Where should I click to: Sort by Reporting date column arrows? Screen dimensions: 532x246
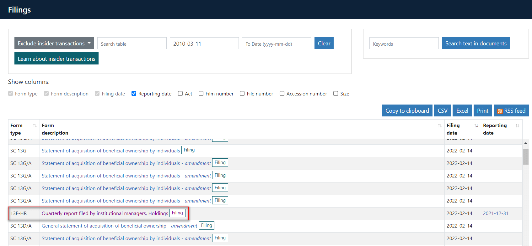[517, 126]
